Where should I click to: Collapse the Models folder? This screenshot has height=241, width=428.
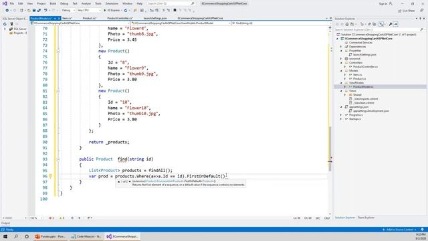(x=341, y=71)
